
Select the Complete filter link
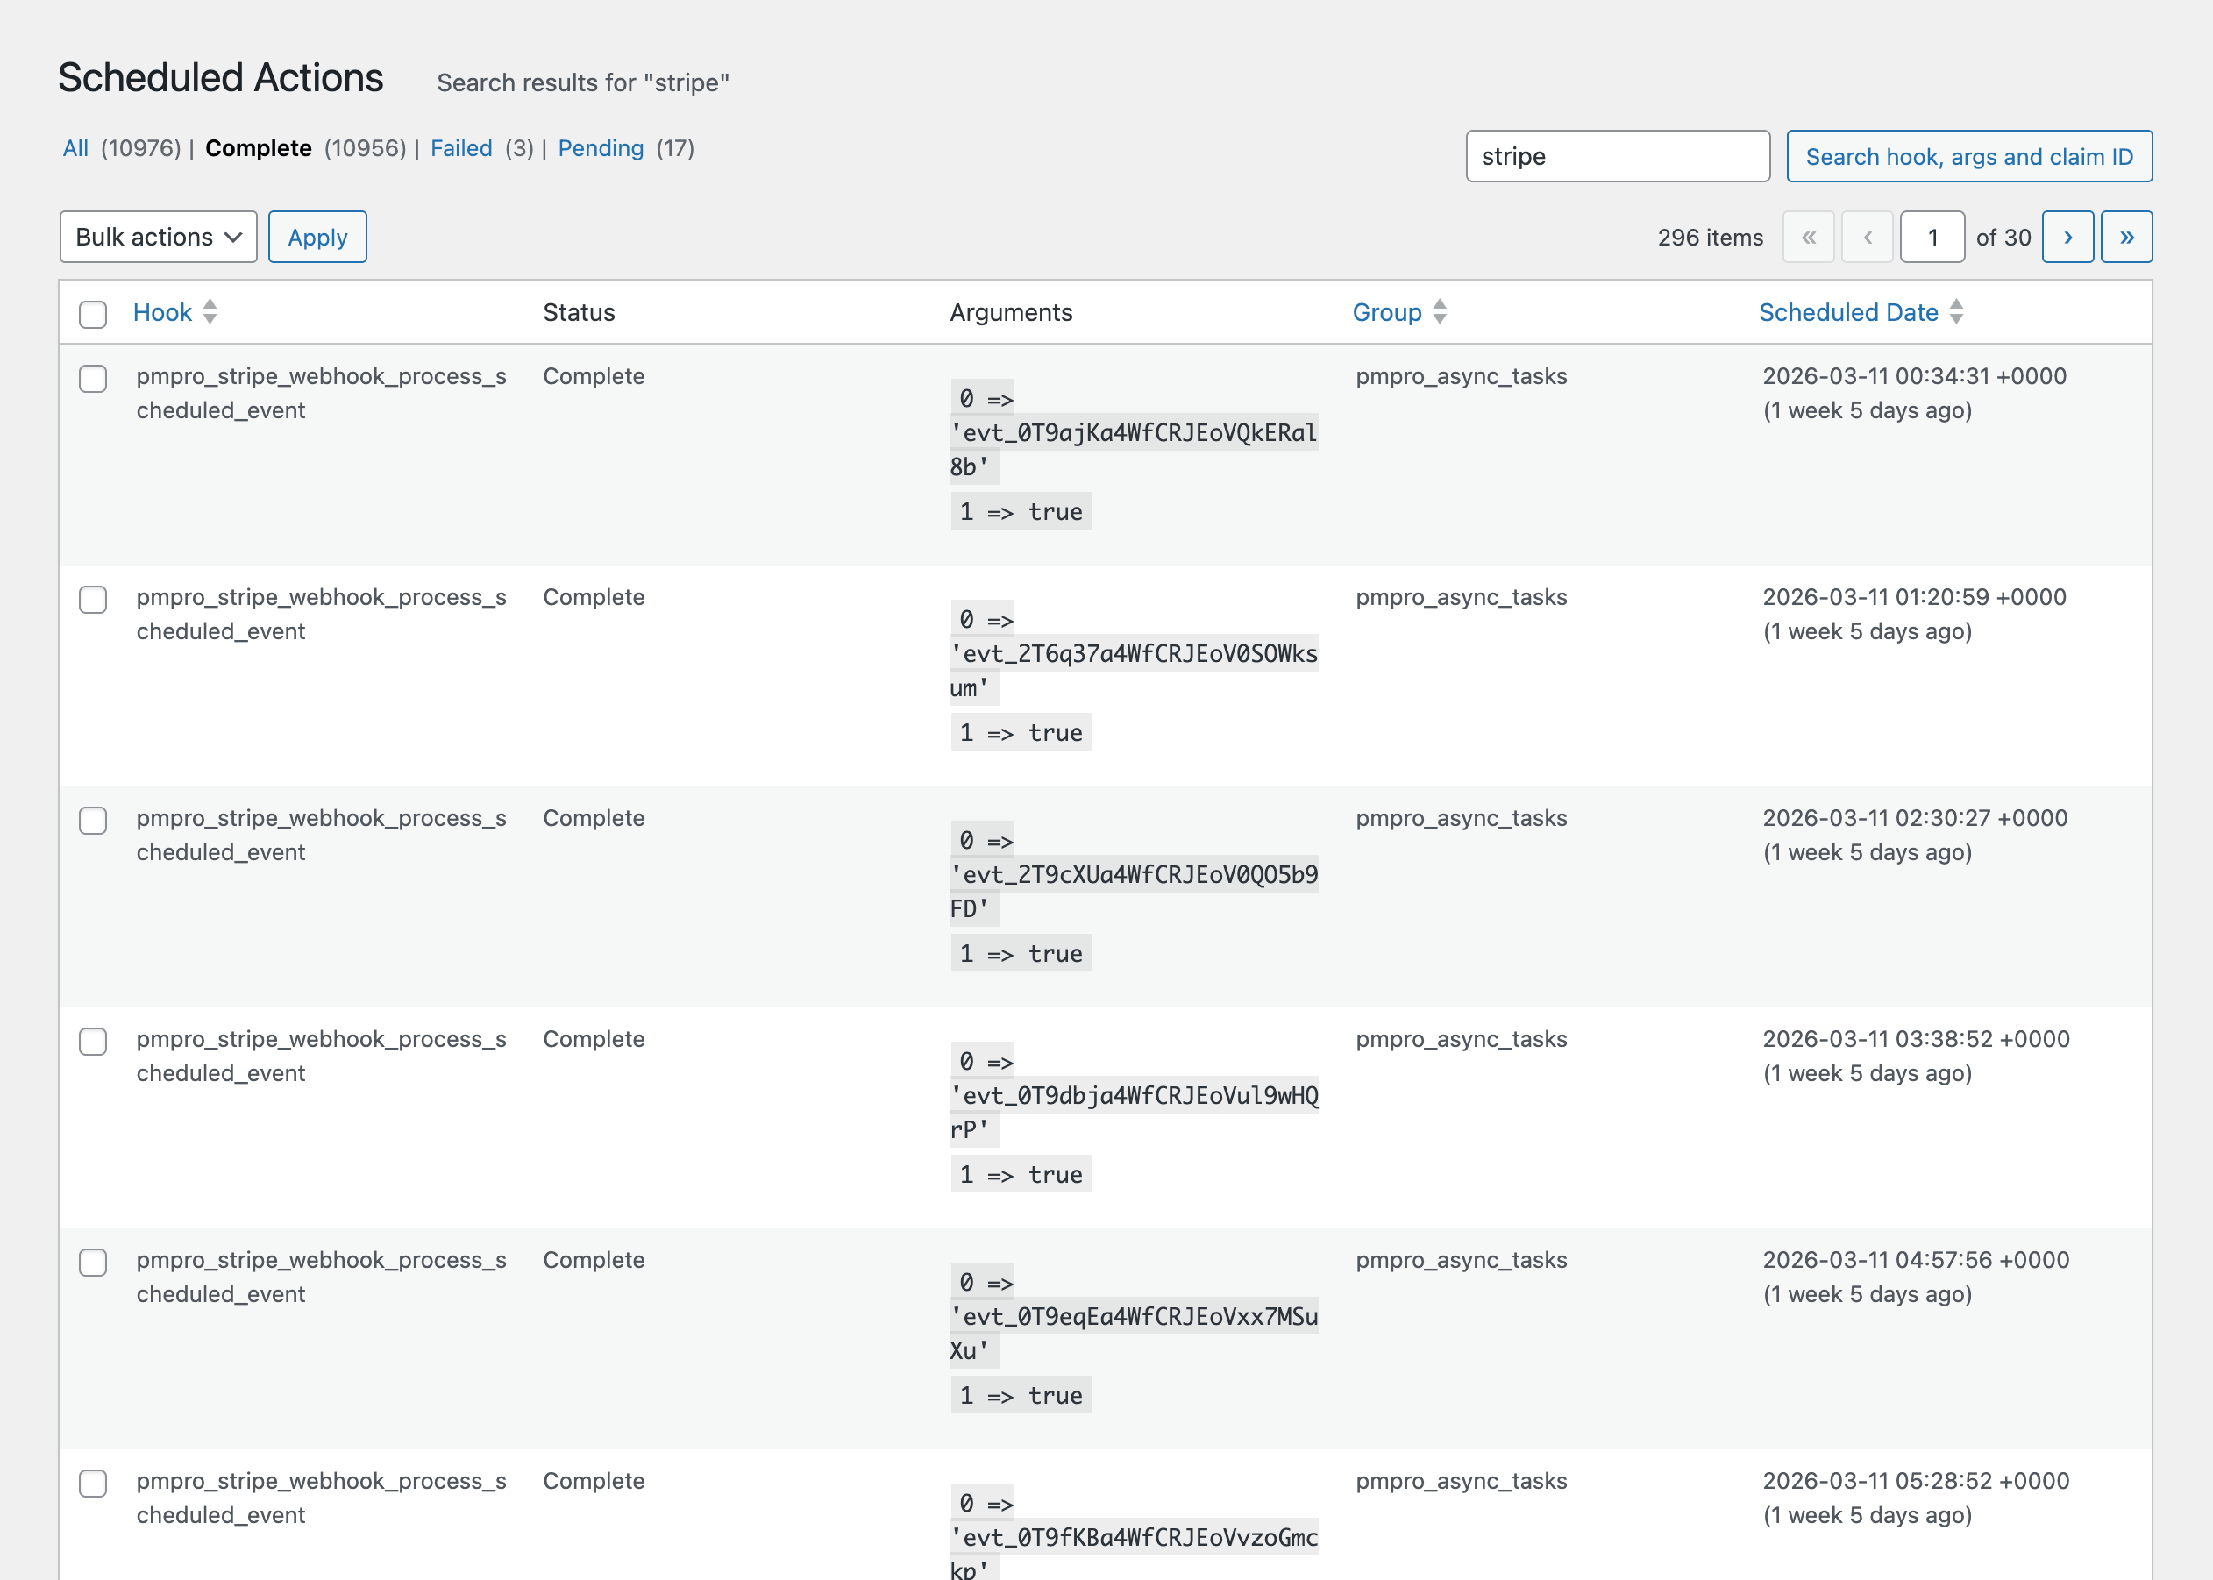pos(258,148)
